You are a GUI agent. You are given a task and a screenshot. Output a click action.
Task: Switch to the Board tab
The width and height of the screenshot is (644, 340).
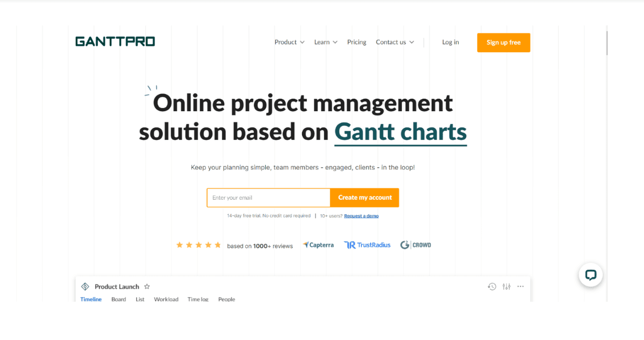[119, 300]
